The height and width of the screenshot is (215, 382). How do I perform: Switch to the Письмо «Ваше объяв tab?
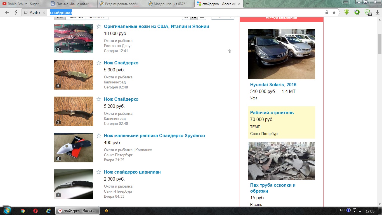point(73,4)
